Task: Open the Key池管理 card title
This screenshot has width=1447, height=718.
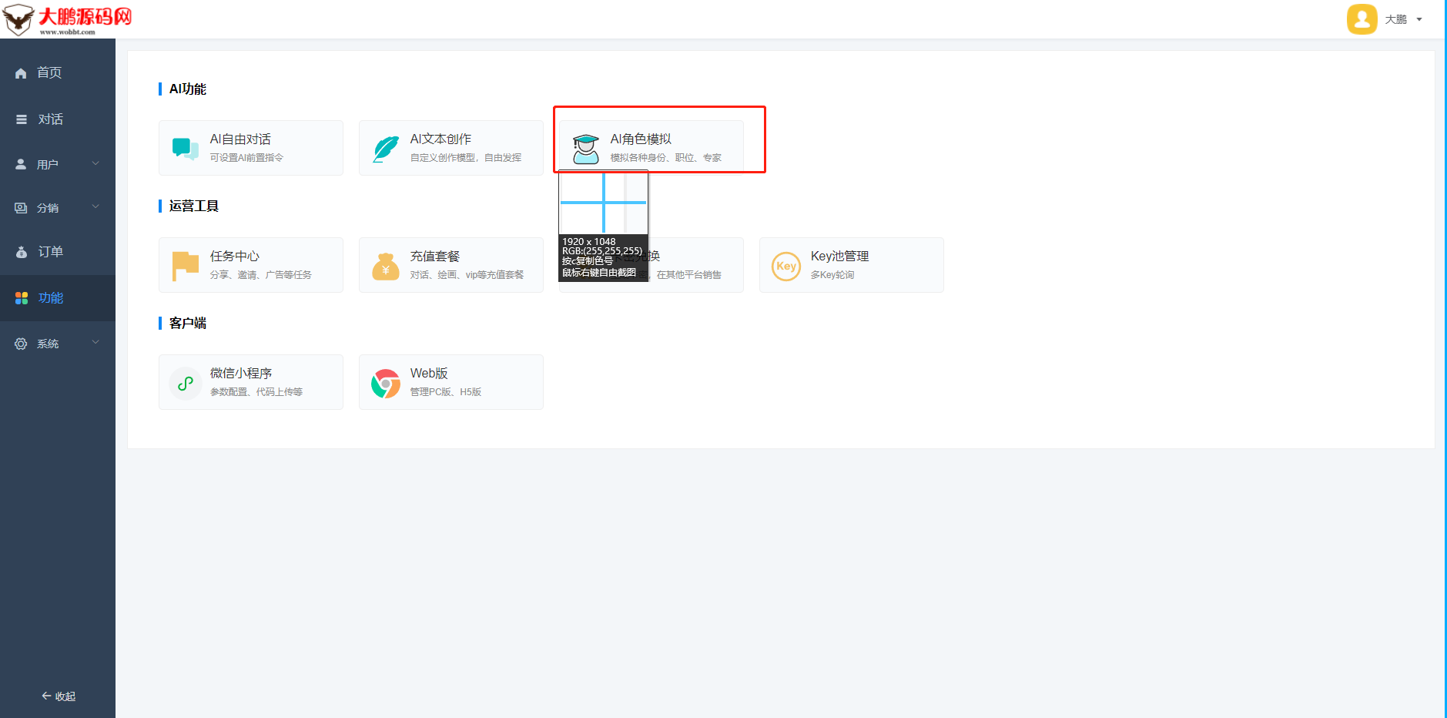Action: pyautogui.click(x=839, y=256)
